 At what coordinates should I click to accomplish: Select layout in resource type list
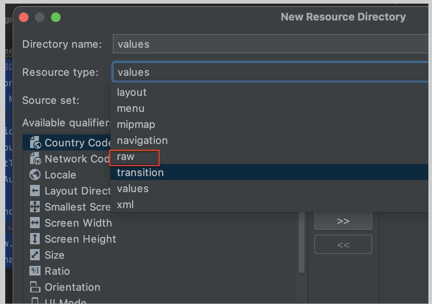[x=269, y=92]
